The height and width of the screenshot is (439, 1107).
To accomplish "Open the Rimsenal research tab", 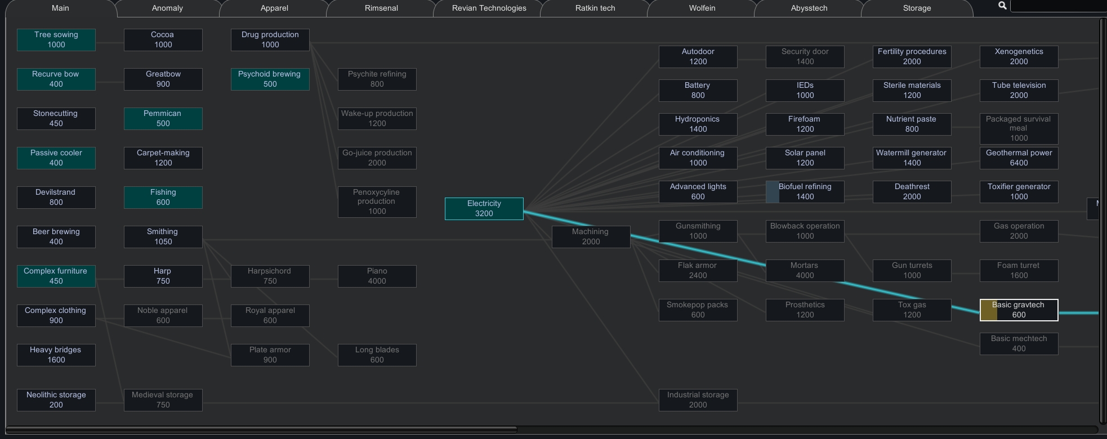I will click(381, 8).
